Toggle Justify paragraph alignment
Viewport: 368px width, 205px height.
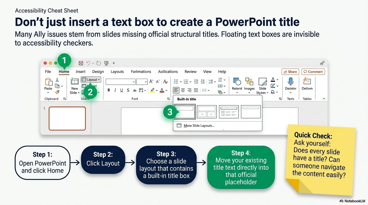click(x=196, y=90)
